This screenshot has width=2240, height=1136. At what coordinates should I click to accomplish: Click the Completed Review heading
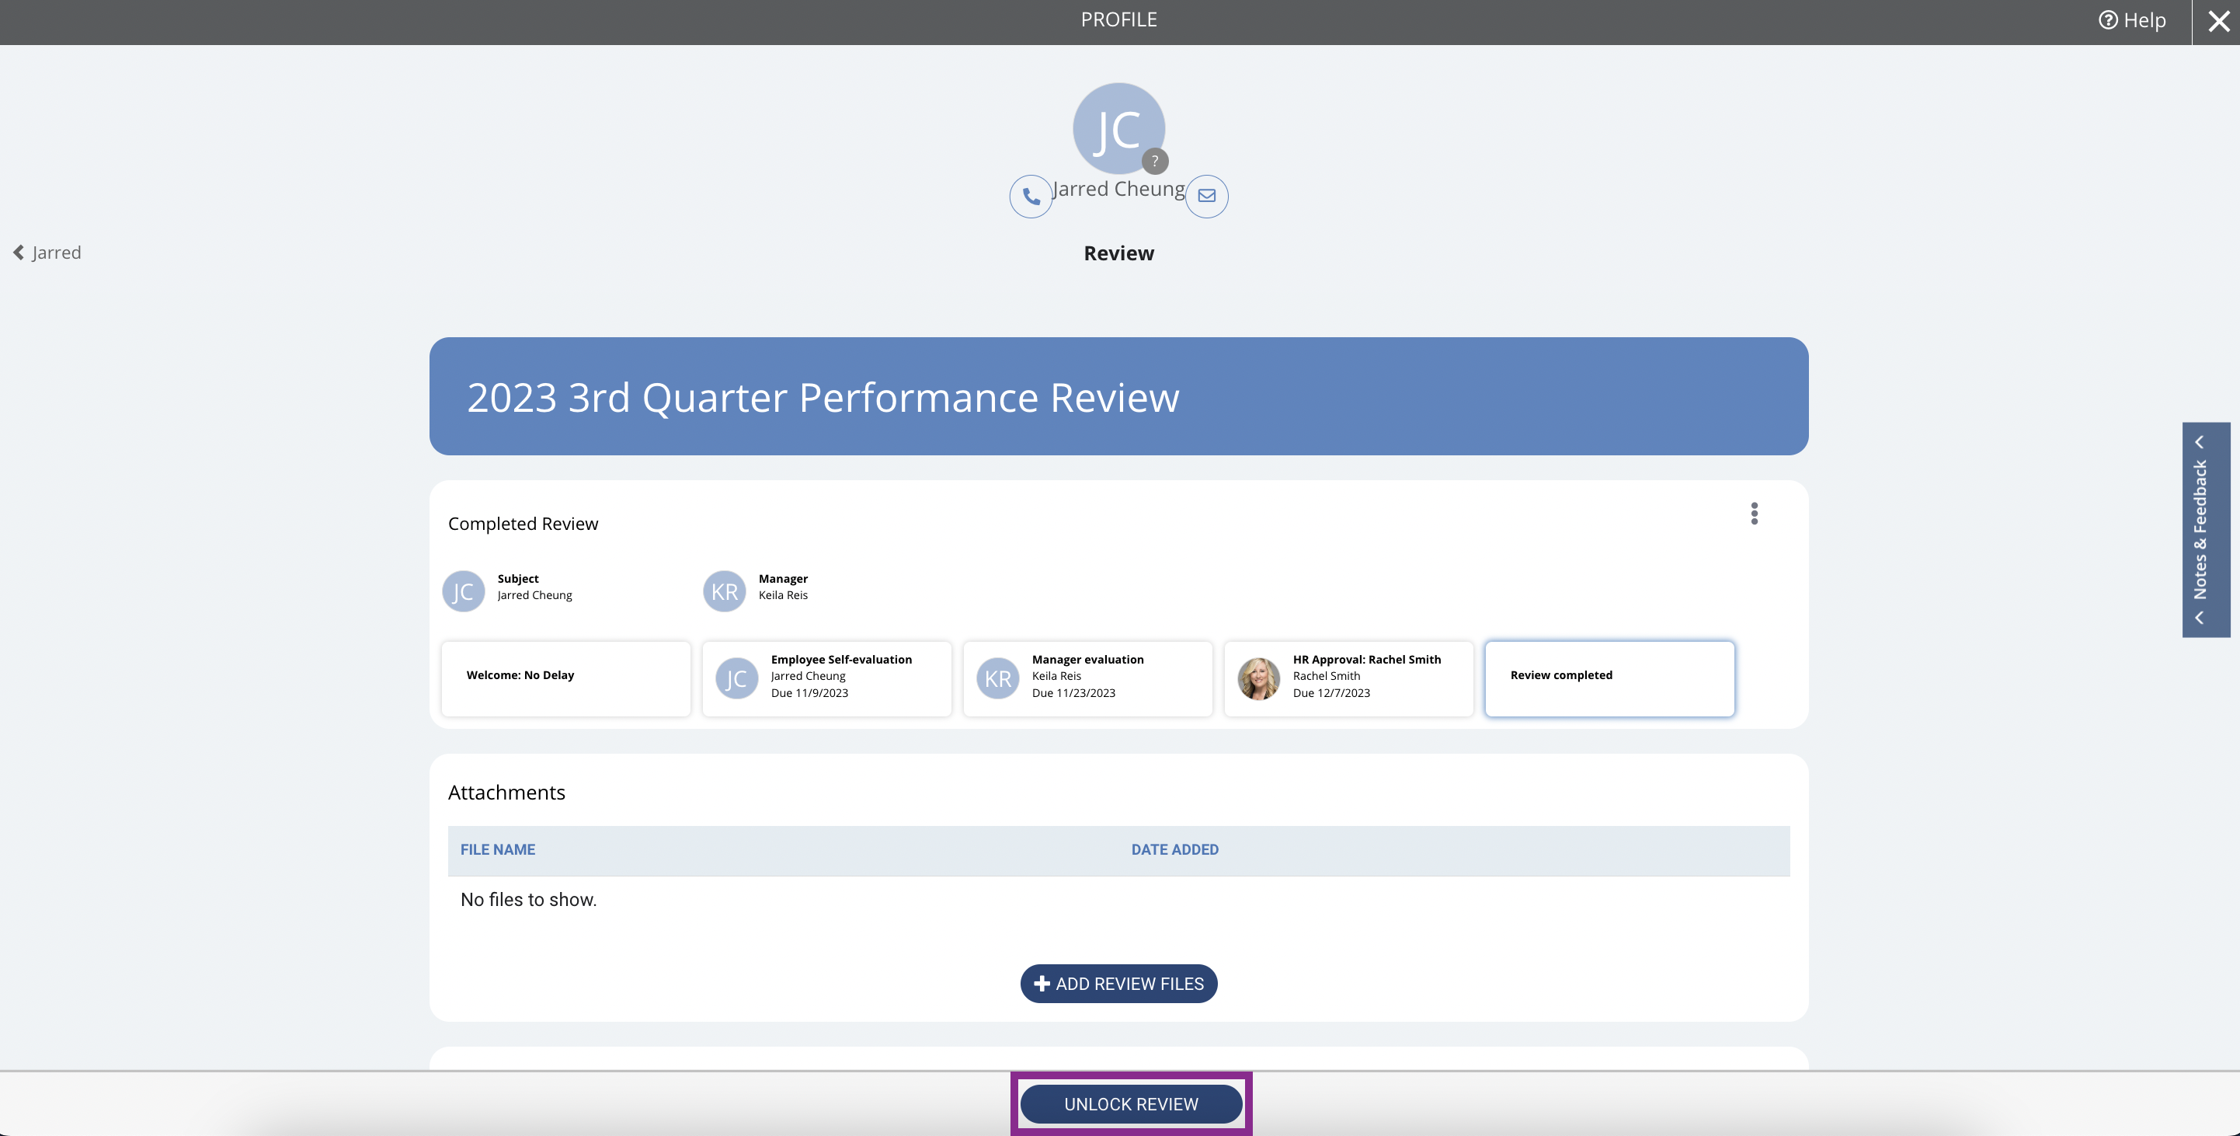[x=523, y=524]
